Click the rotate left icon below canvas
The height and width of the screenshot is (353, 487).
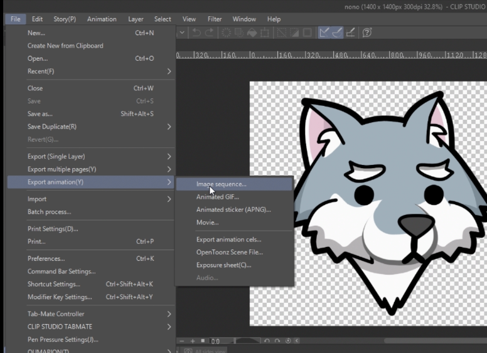[267, 341]
